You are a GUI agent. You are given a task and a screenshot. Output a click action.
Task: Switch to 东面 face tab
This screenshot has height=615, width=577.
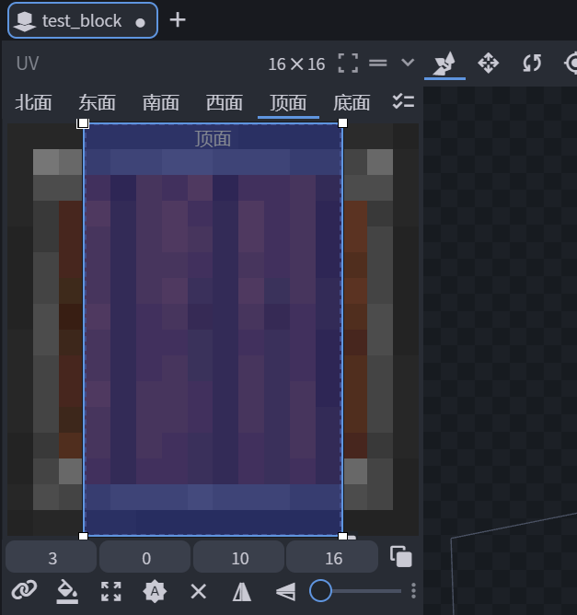[x=97, y=103]
